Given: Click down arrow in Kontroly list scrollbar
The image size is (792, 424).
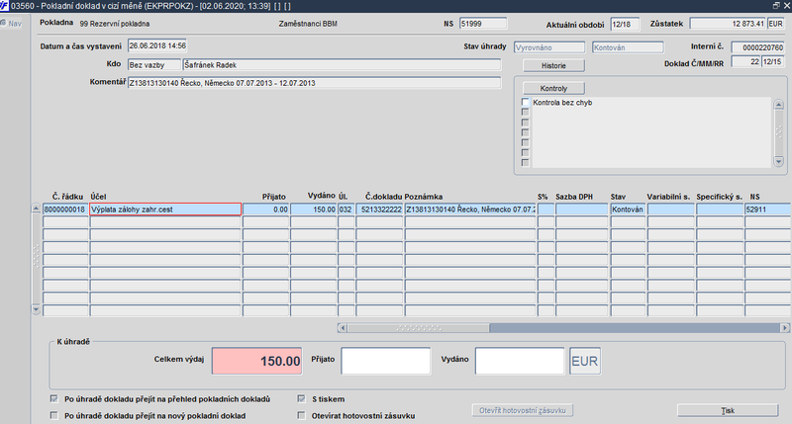Looking at the screenshot, I should [778, 162].
